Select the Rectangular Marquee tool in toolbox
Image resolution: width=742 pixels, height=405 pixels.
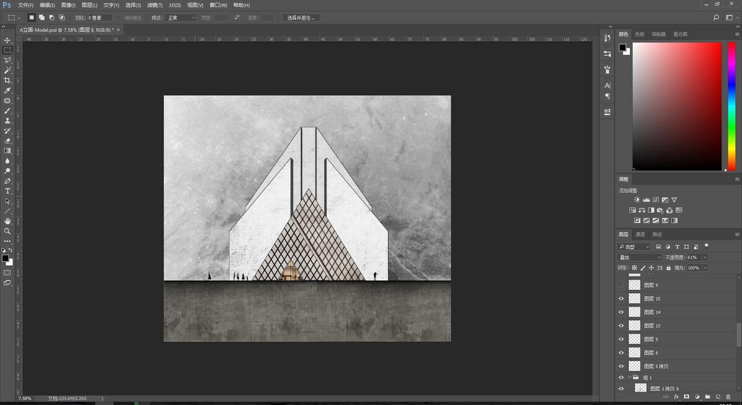click(x=7, y=50)
